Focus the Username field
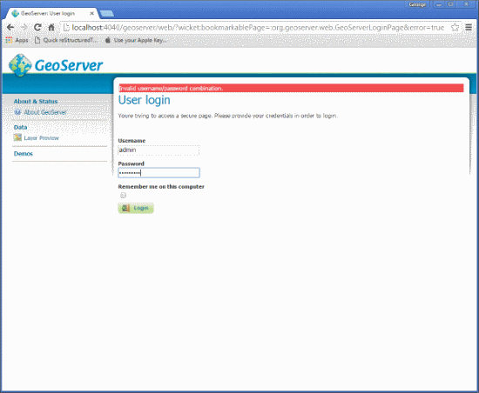This screenshot has width=479, height=393. coord(159,150)
